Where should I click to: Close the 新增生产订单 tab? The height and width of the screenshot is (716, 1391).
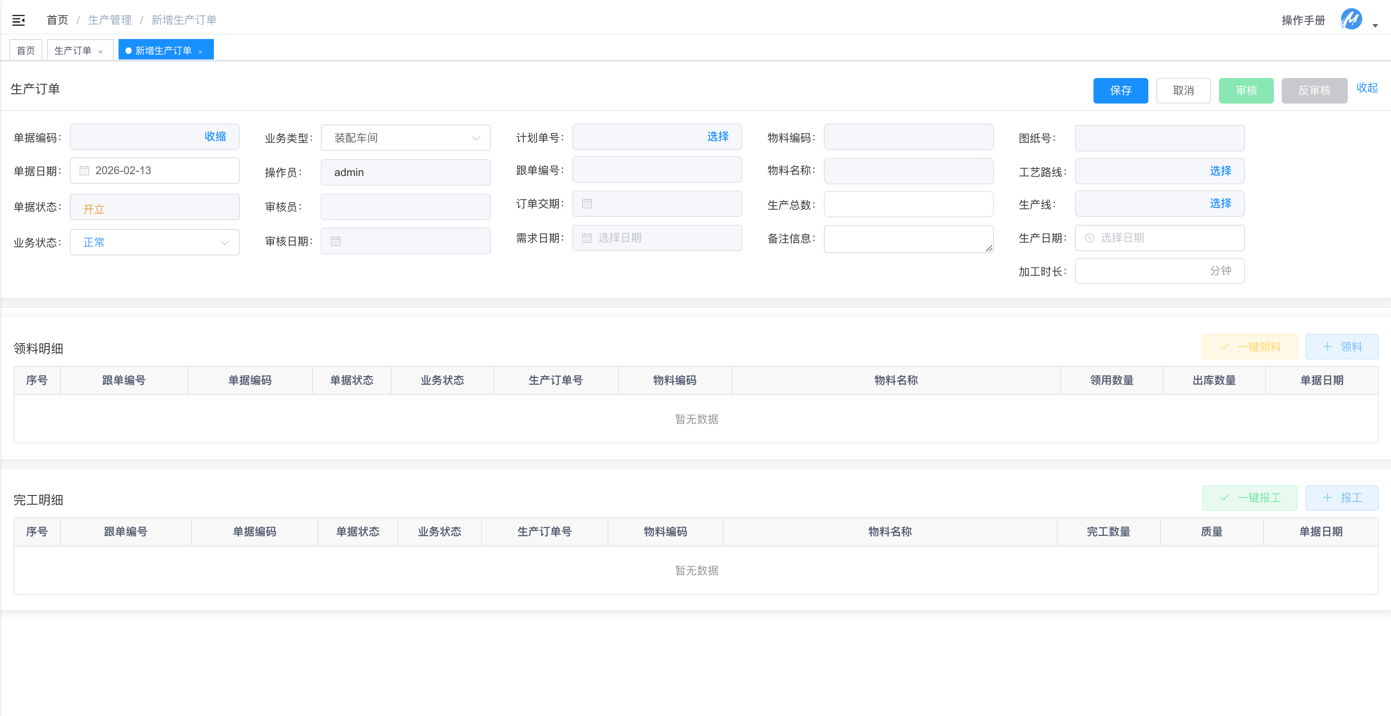pyautogui.click(x=200, y=52)
